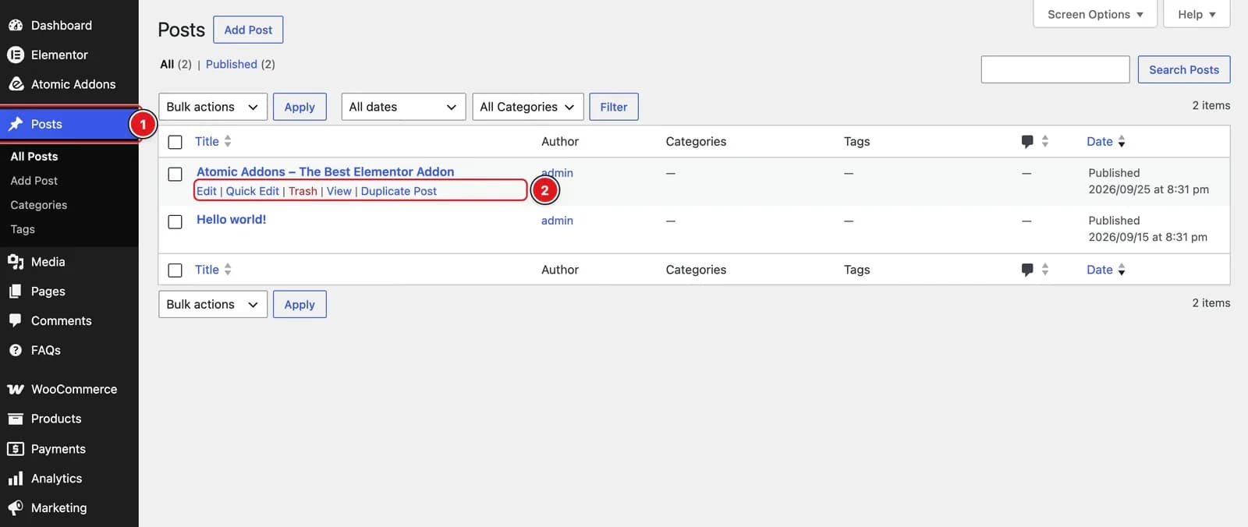Click the Products box icon
The width and height of the screenshot is (1248, 527).
(x=15, y=419)
